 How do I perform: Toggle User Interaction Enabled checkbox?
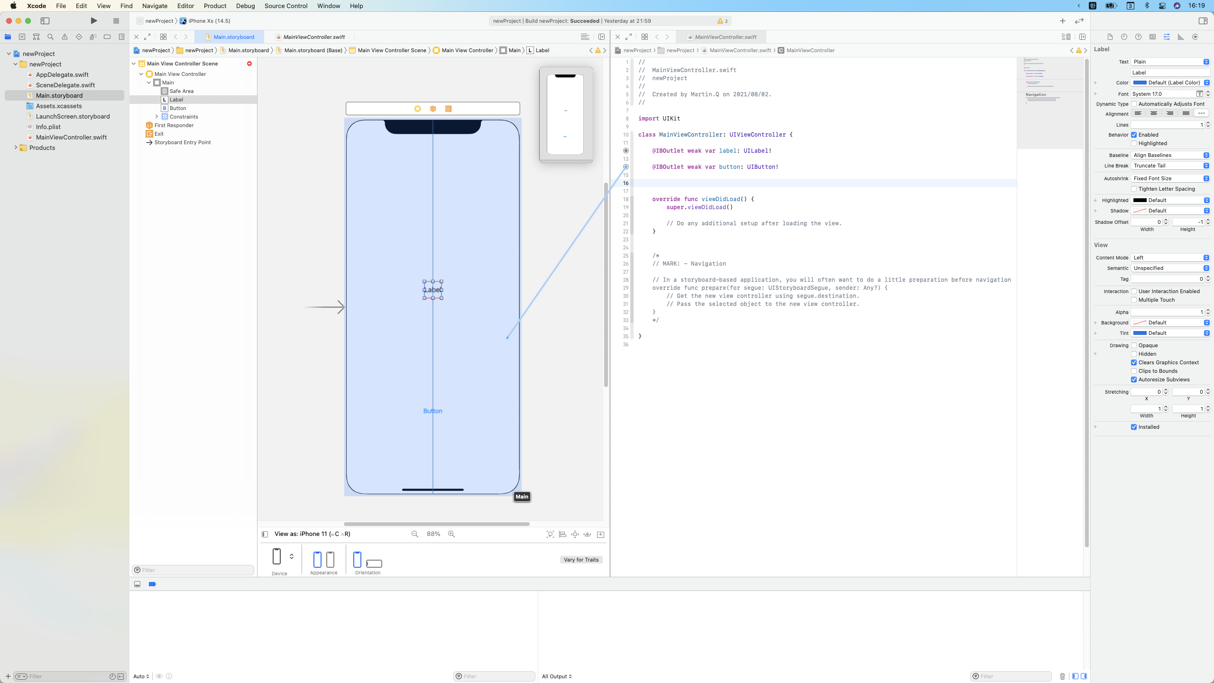[x=1134, y=291]
